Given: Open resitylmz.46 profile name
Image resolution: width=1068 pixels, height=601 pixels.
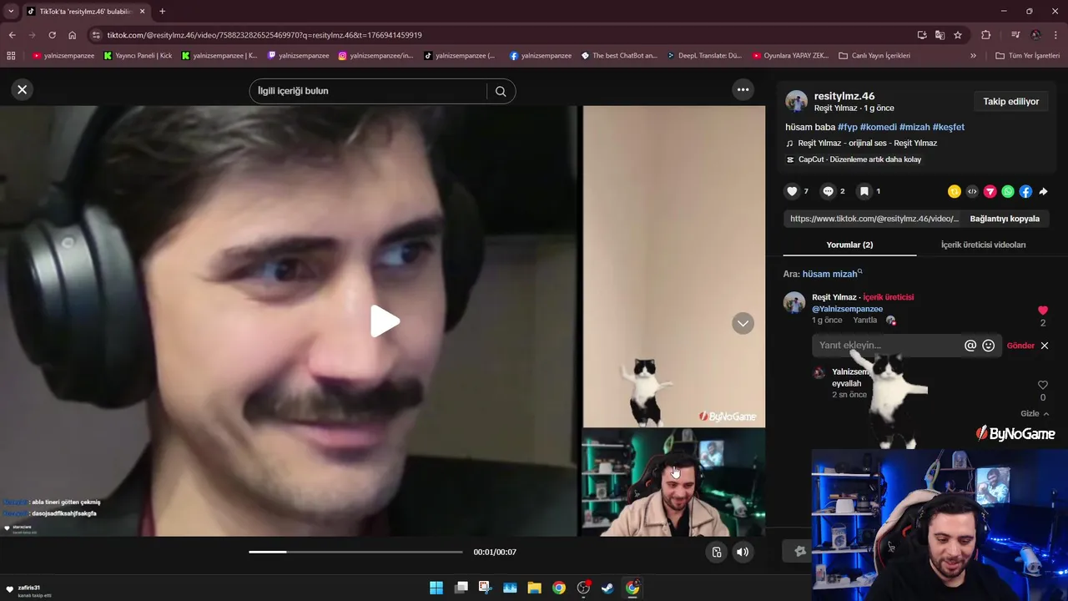Looking at the screenshot, I should 844,96.
